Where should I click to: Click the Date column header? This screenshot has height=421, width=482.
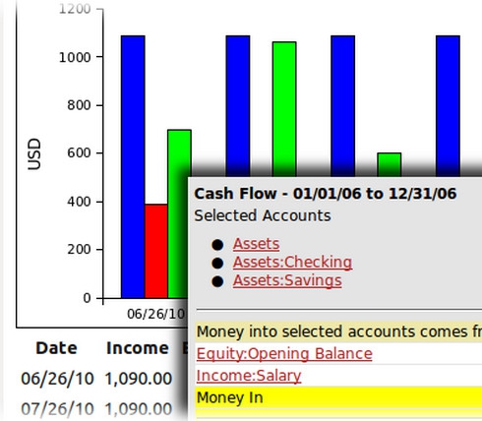pyautogui.click(x=56, y=348)
